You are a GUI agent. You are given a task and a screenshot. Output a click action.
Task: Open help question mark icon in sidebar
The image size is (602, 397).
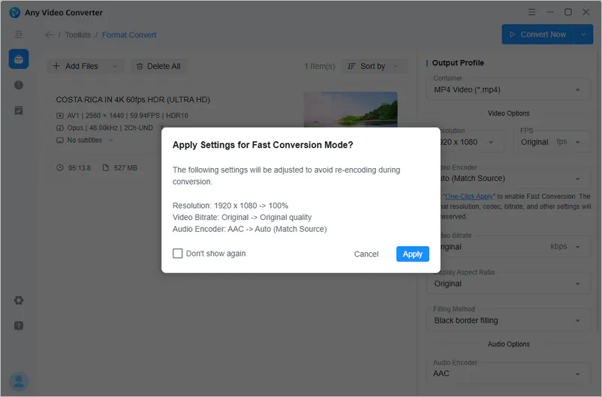click(19, 326)
